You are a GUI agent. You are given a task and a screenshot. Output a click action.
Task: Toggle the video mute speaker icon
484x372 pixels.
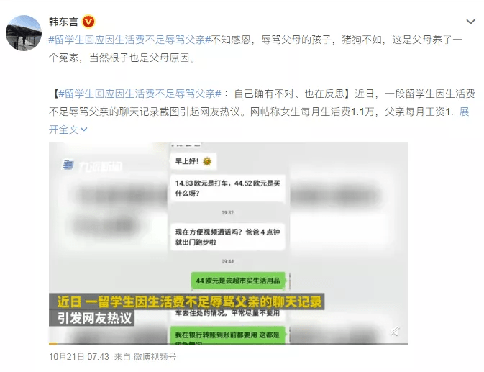(x=395, y=332)
